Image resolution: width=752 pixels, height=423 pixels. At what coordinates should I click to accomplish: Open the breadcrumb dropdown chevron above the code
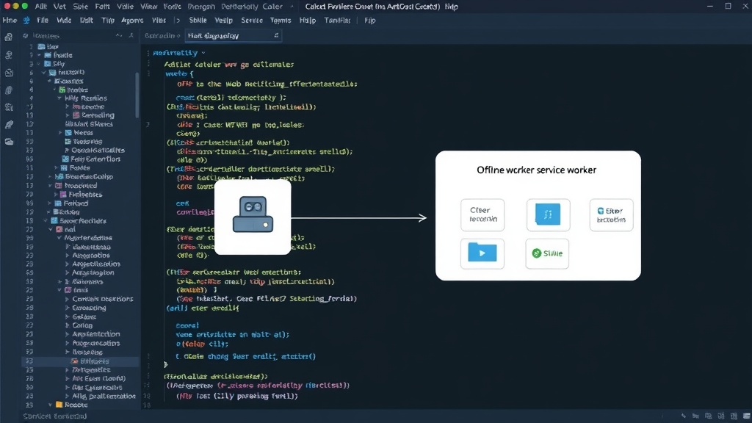click(x=203, y=53)
